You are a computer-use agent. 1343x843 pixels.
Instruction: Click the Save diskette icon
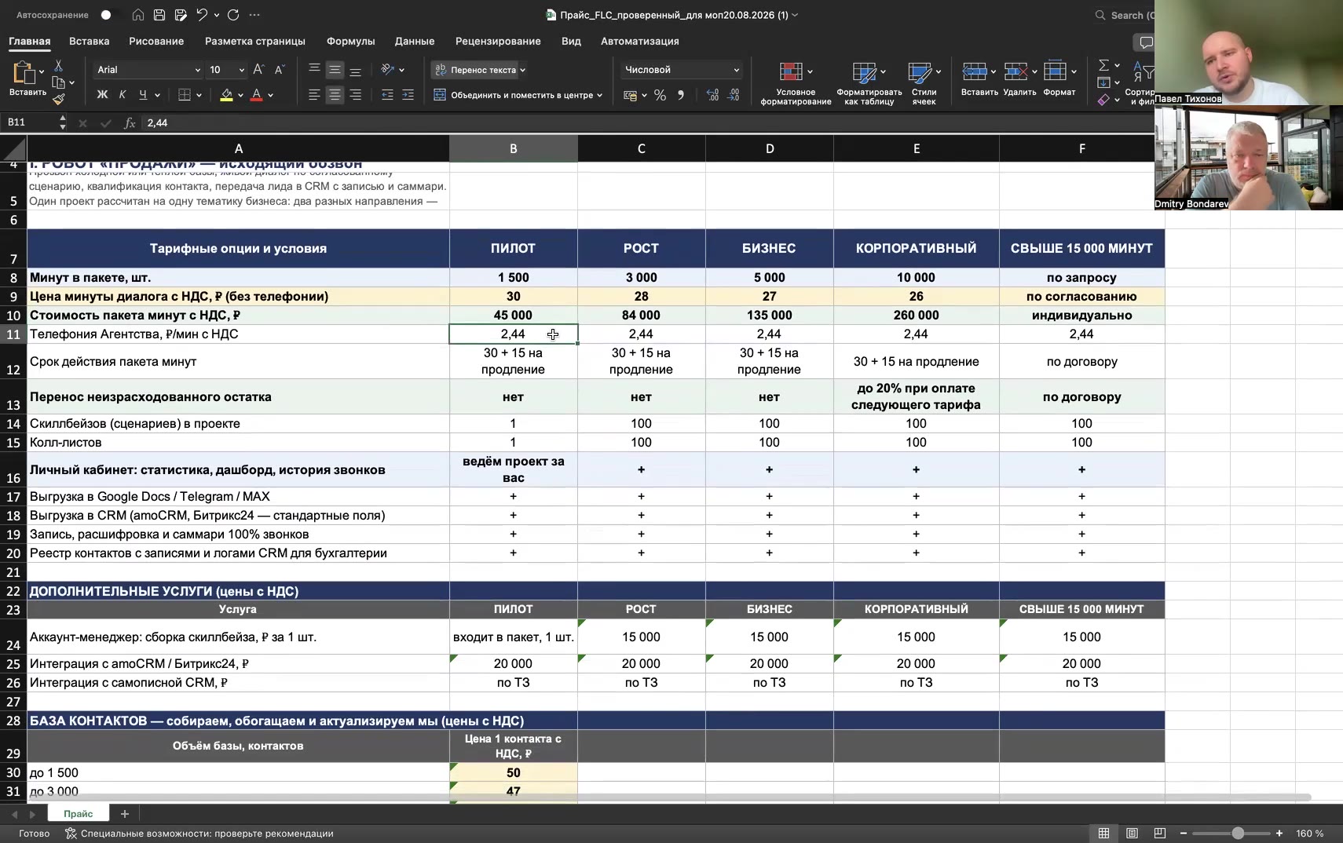pyautogui.click(x=159, y=15)
